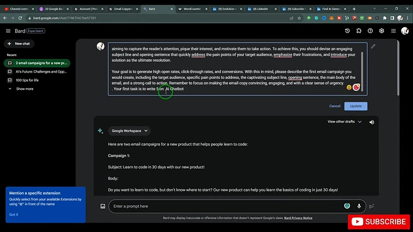413x232 pixels.
Task: Click Subject: Learn to code in 30 days text
Action: click(x=156, y=167)
